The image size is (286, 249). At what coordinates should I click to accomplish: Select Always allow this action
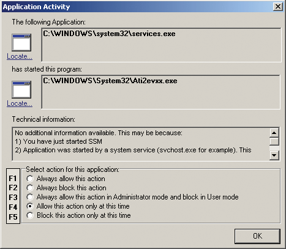tap(30, 179)
